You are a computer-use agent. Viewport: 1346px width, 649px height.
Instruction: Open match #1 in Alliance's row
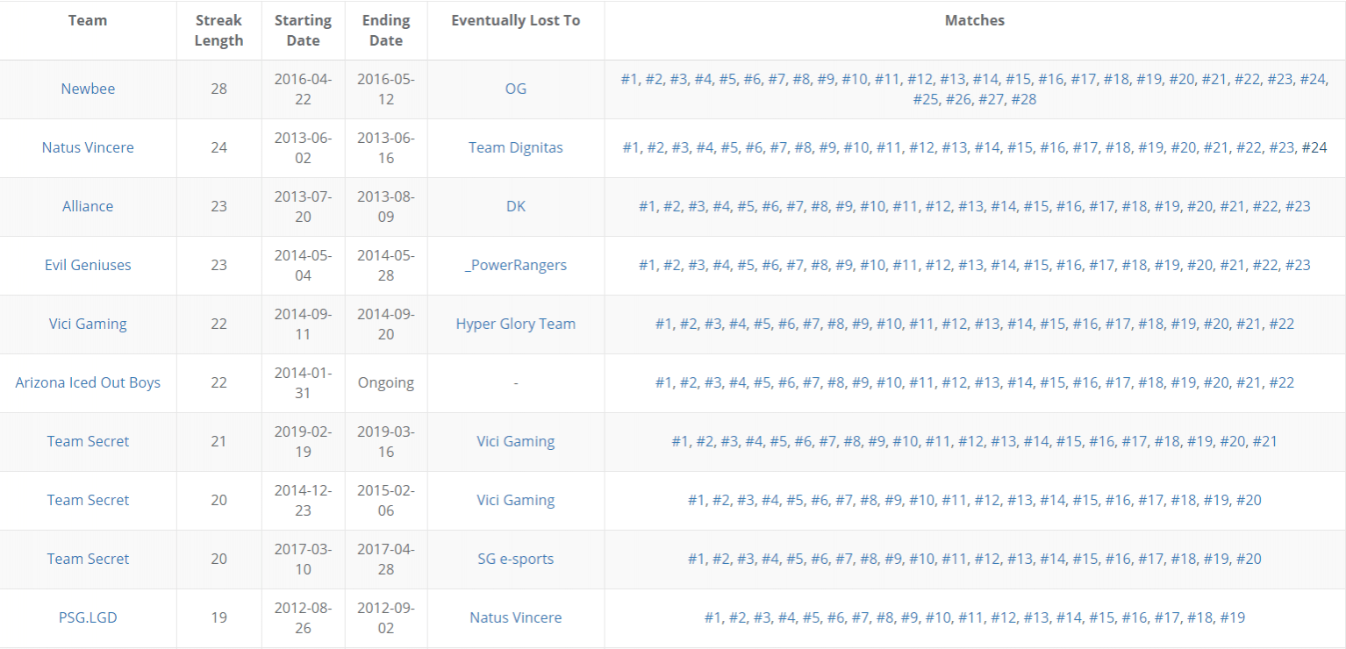[x=648, y=206]
